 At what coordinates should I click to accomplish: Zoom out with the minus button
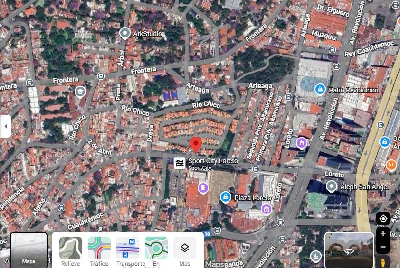point(383,247)
